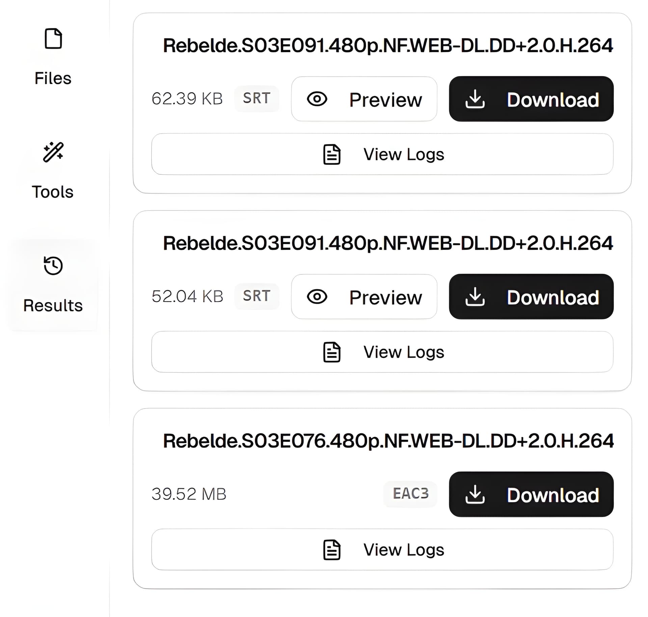Click the log document icon in 62.39 KB card
The image size is (648, 617).
click(x=332, y=155)
